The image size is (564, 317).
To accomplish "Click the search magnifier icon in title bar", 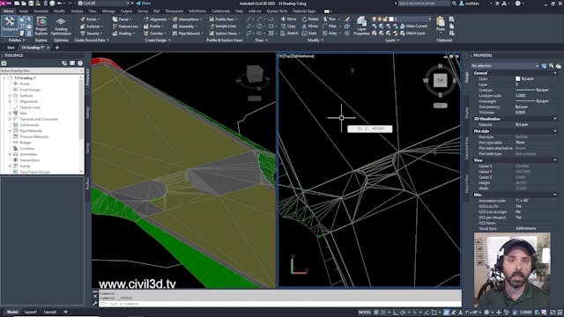I will [455, 4].
